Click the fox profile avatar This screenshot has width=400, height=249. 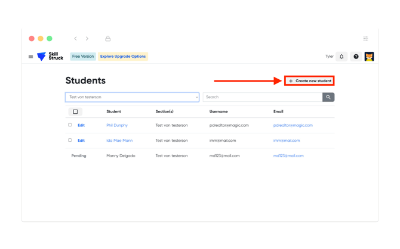(x=369, y=57)
